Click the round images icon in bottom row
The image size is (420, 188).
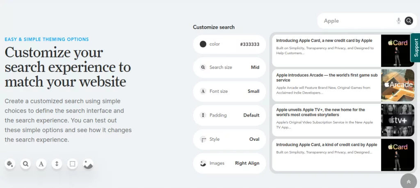tap(88, 164)
